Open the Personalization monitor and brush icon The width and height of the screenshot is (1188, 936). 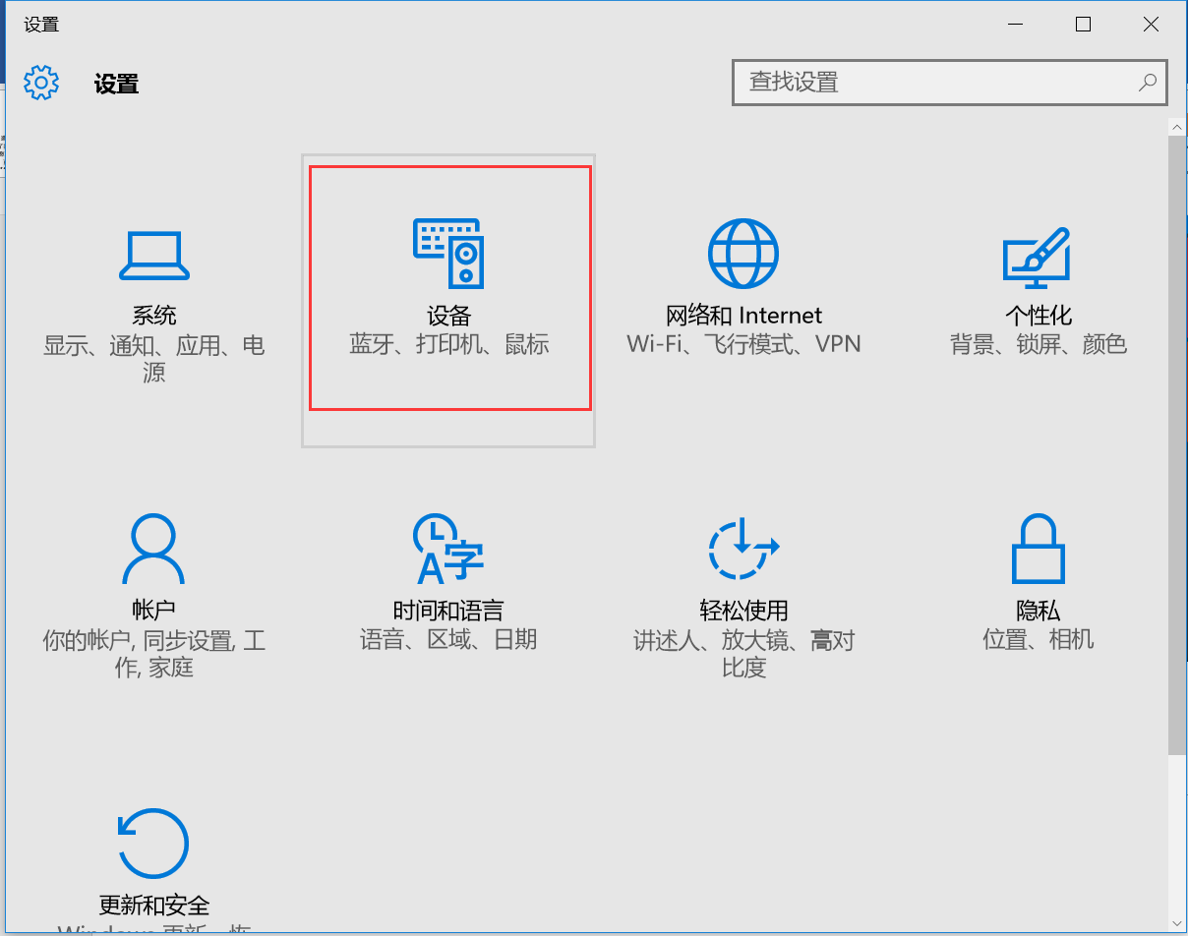tap(1037, 256)
